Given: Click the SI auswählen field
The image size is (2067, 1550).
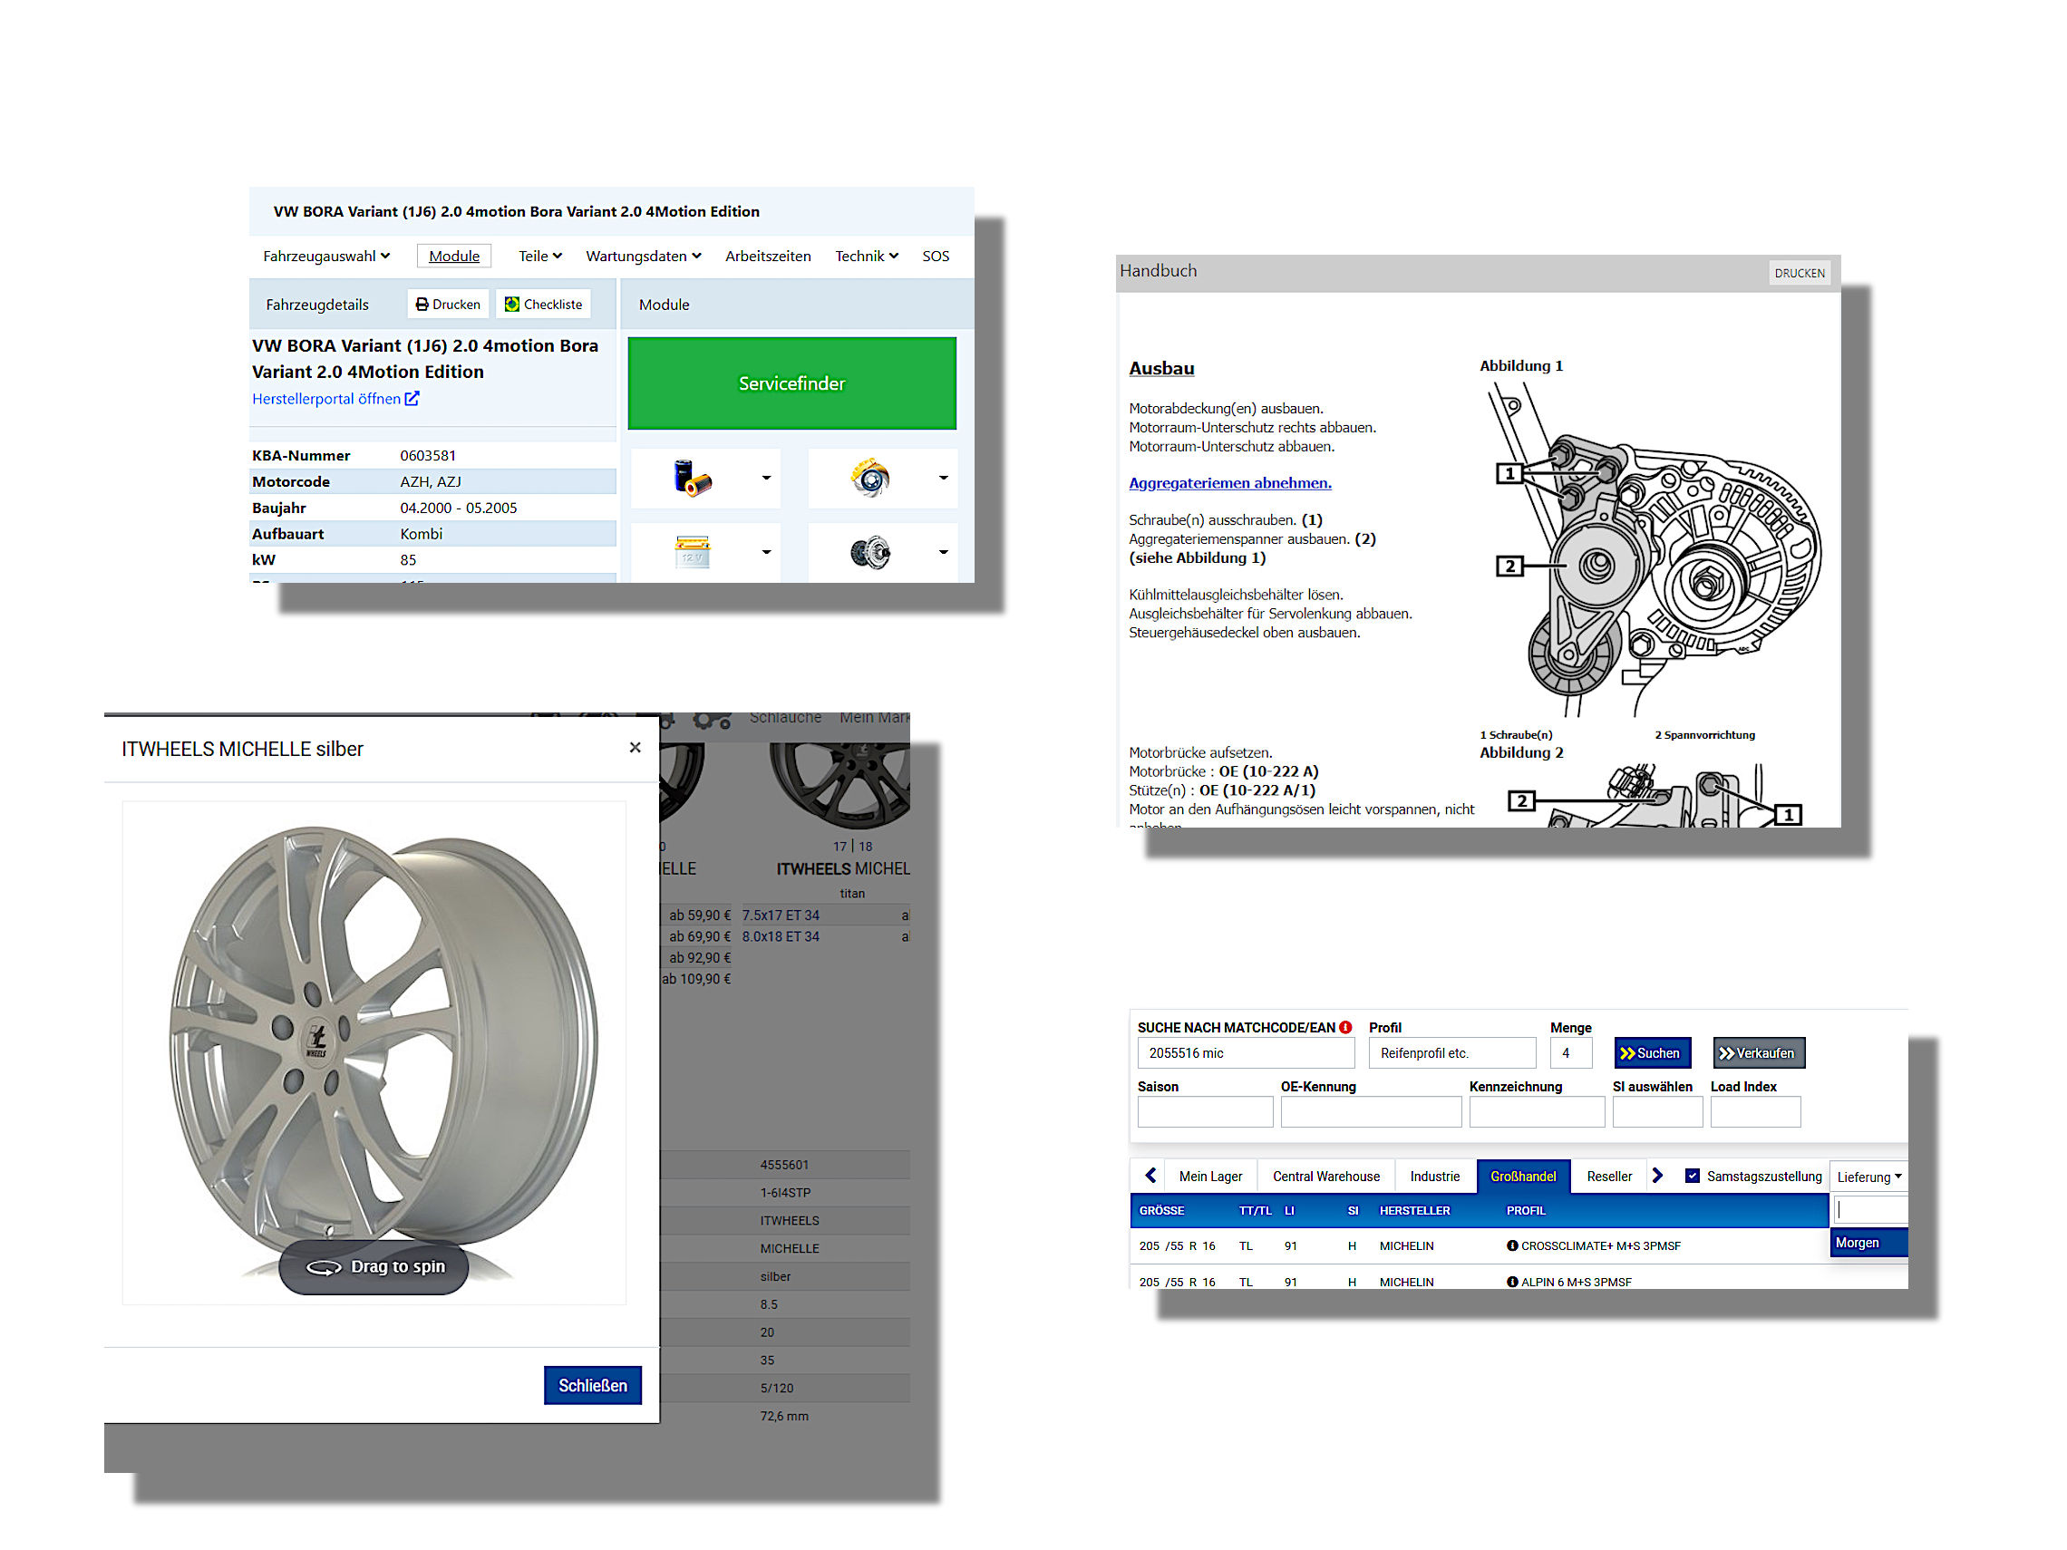Looking at the screenshot, I should [1657, 1113].
